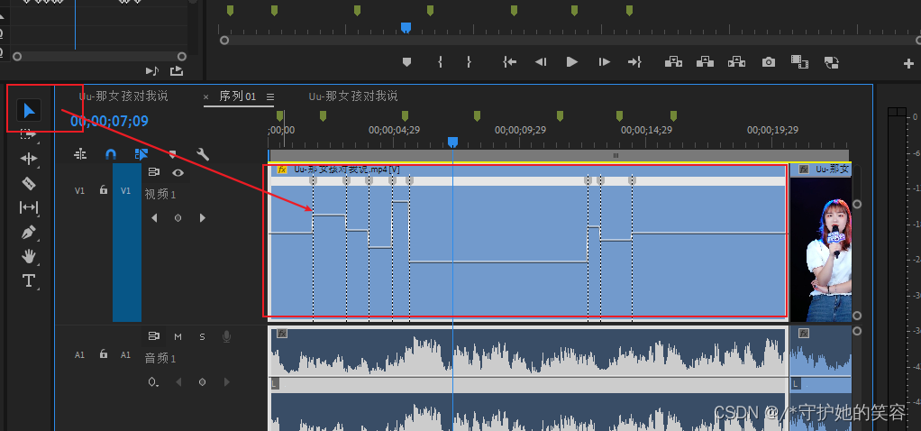Add or remove keyframe on A1

202,382
